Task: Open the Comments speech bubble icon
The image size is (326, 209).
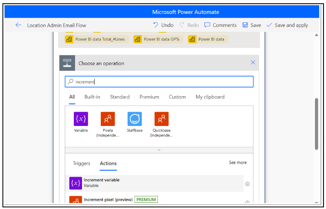Action: pyautogui.click(x=207, y=25)
